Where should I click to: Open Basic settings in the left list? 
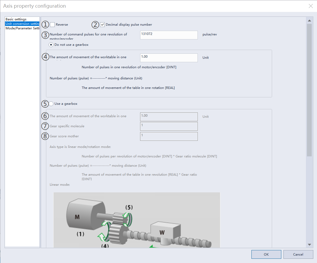16,19
